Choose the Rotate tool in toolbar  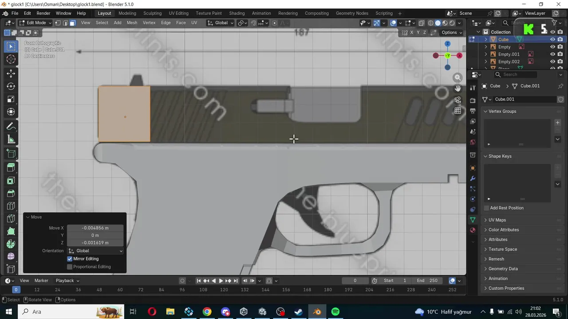click(x=11, y=86)
